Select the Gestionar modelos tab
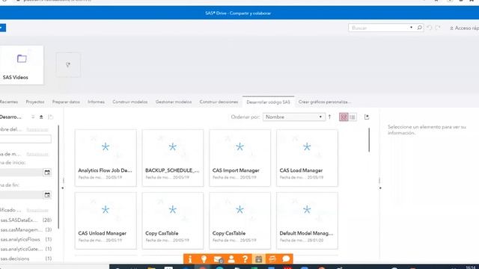 [x=174, y=102]
